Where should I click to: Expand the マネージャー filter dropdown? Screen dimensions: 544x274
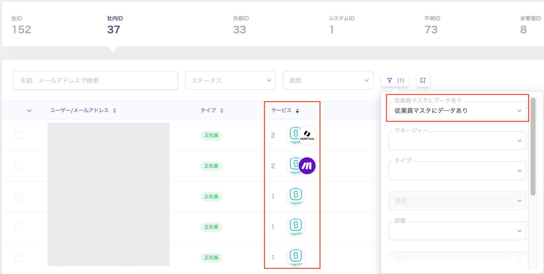[457, 141]
